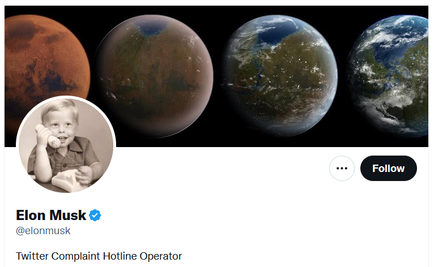Open the circular profile photo

[x=66, y=145]
